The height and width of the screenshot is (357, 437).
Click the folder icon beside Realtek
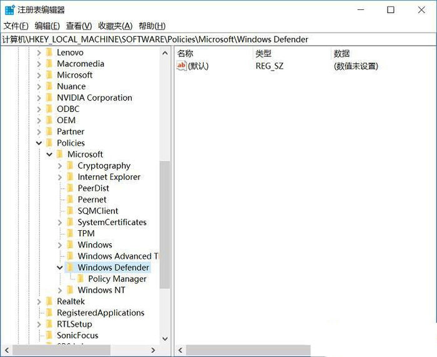49,301
